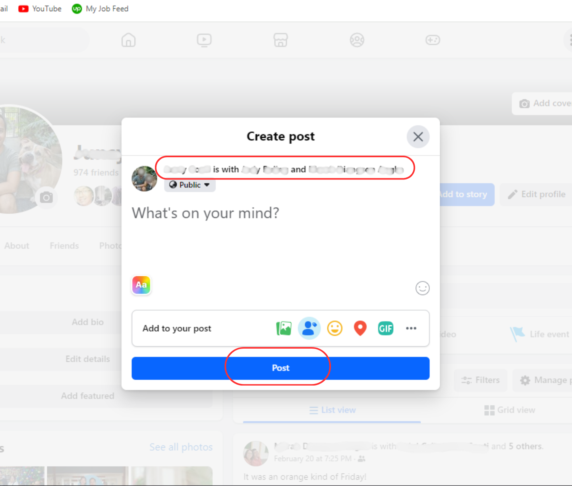
Task: Insert a GIF into the post
Action: (385, 328)
